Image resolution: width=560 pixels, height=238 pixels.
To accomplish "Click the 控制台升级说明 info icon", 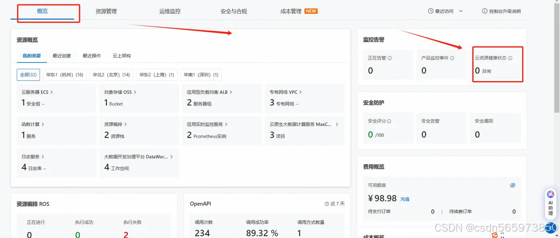I will tap(484, 11).
